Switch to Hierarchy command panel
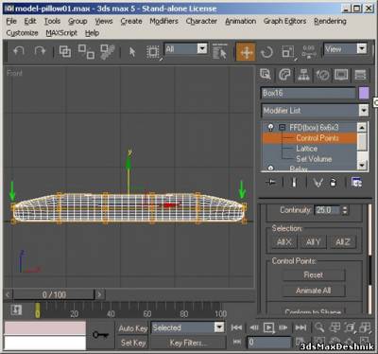This screenshot has height=354, width=378. point(303,75)
